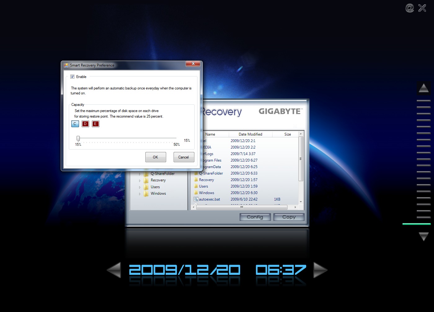434x312 pixels.
Task: Click horizontal scrollbar thumb in file list
Action: click(x=242, y=207)
